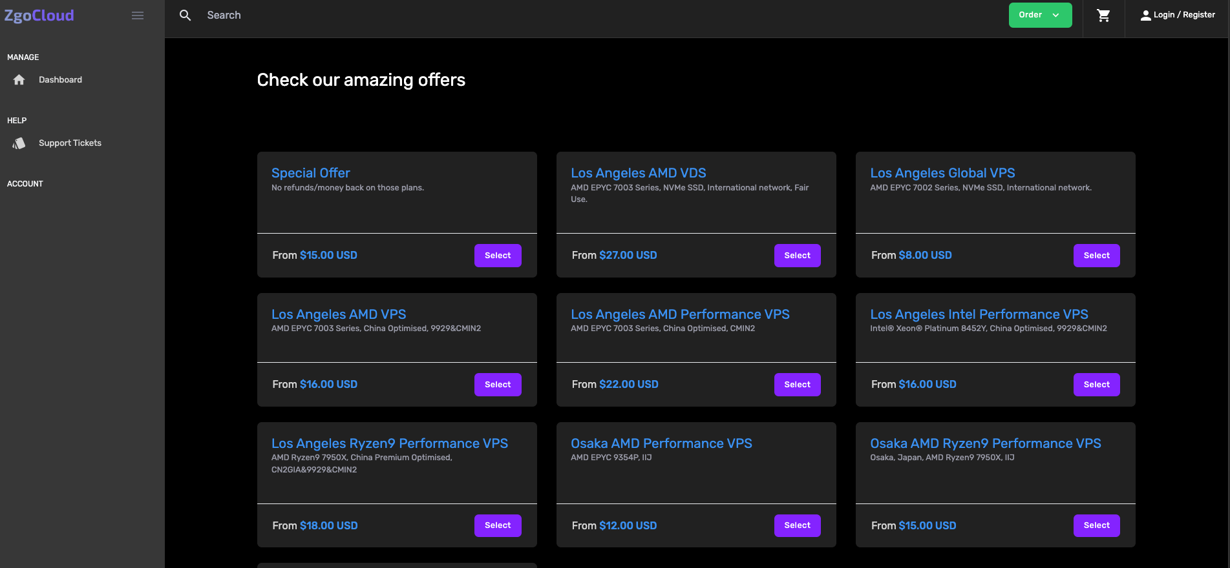Open the Order dropdown button
Screen dimensions: 1230x568
pos(1041,15)
